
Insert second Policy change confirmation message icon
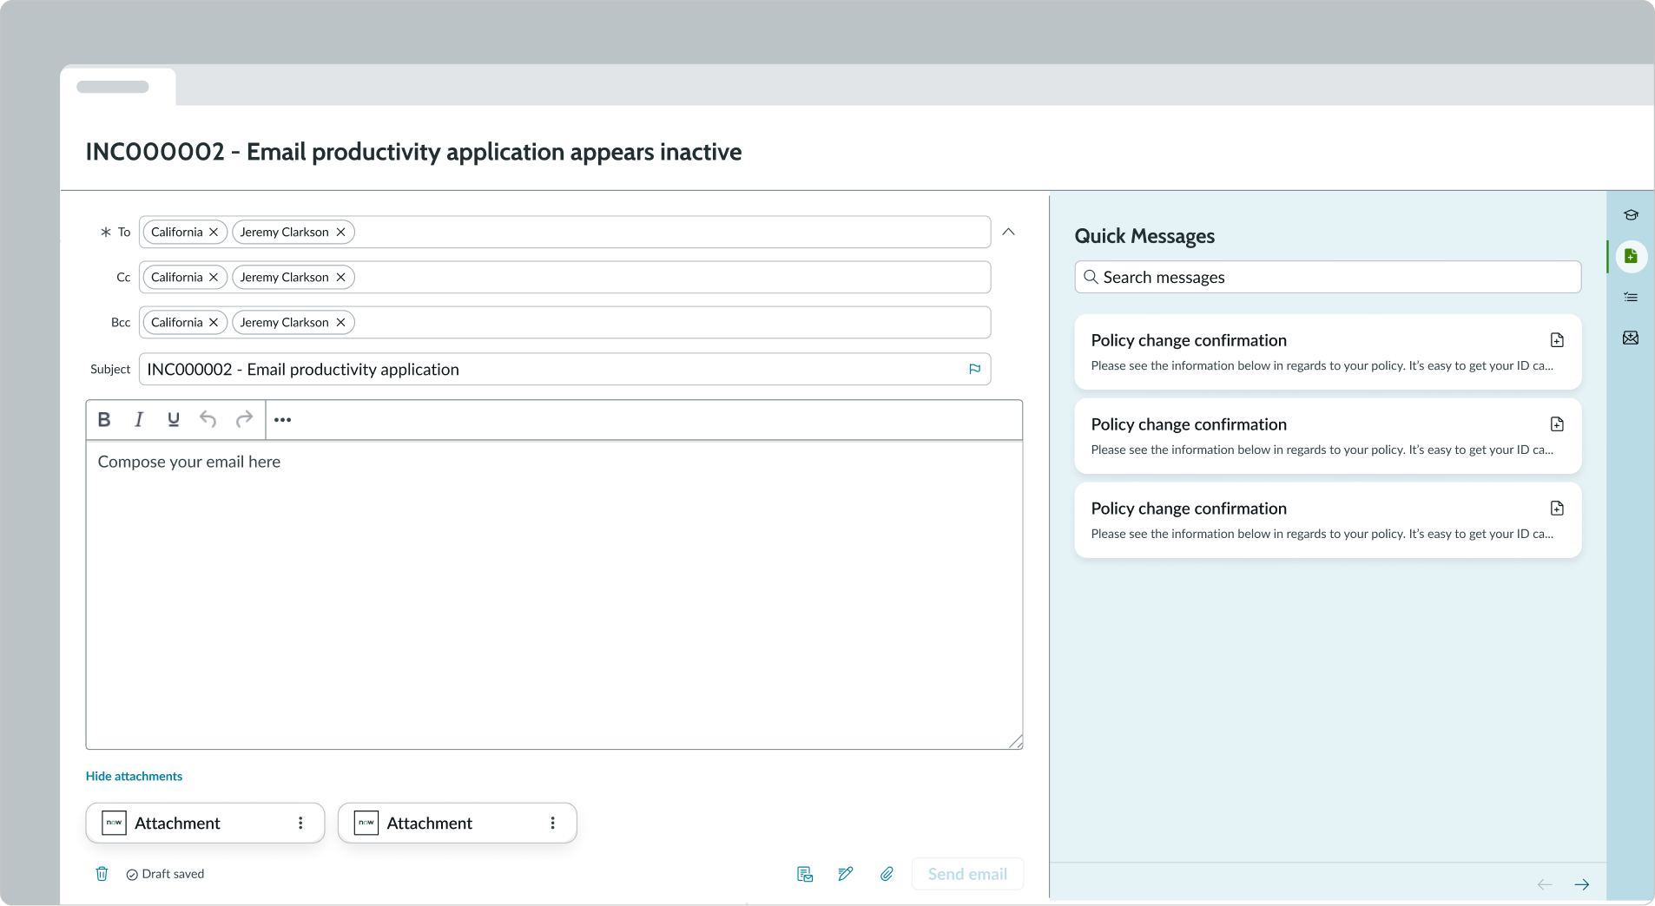pyautogui.click(x=1557, y=424)
